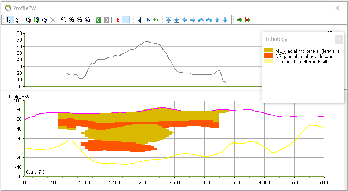The width and height of the screenshot is (348, 191).
Task: Click the red crossed-out remove icon
Action: click(247, 20)
